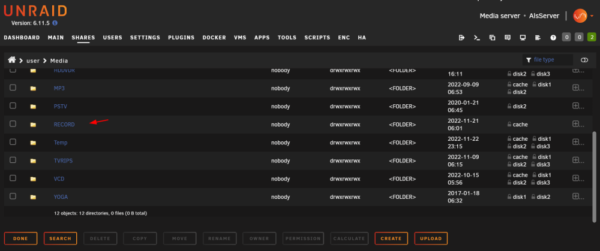Image resolution: width=600 pixels, height=251 pixels.
Task: Click the Media server description text
Action: (500, 16)
